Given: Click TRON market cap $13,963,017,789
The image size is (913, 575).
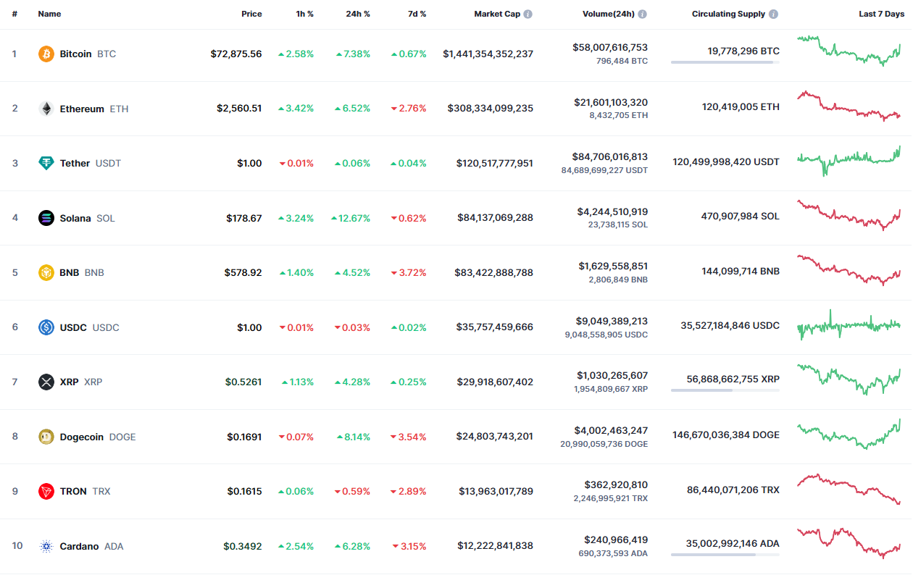Looking at the screenshot, I should [496, 491].
